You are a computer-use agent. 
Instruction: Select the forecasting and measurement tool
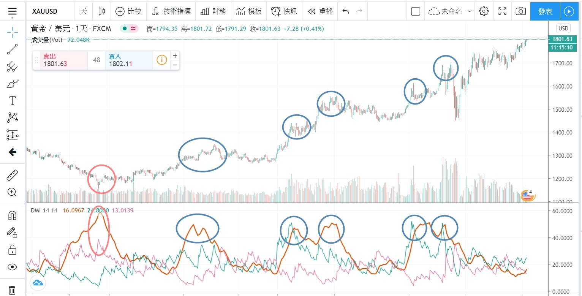(x=12, y=135)
